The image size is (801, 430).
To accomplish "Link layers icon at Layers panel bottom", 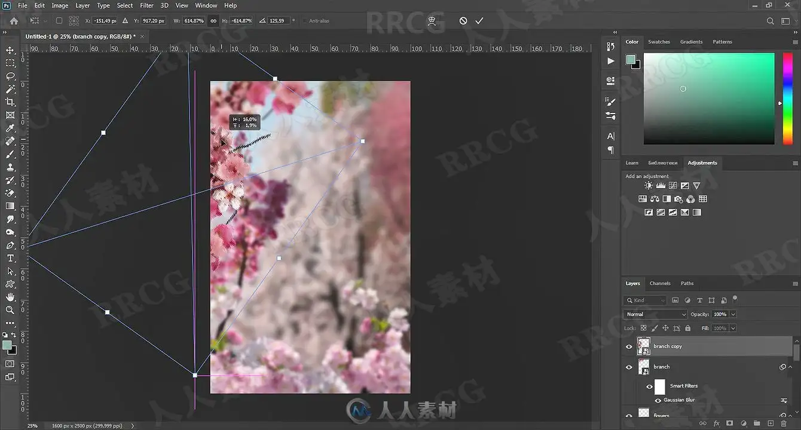I will (703, 423).
